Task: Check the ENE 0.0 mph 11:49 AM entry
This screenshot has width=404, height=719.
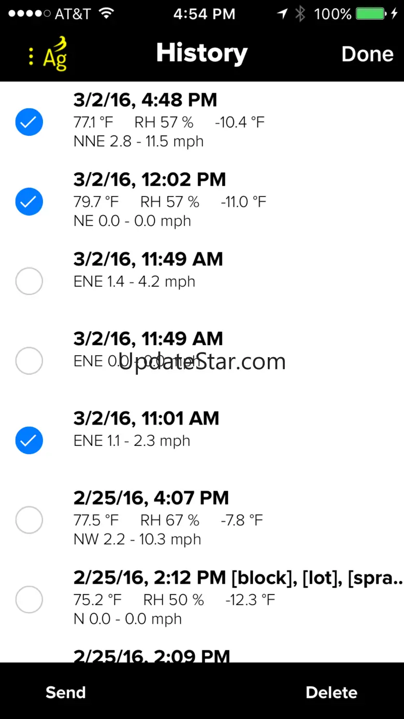Action: tap(29, 361)
